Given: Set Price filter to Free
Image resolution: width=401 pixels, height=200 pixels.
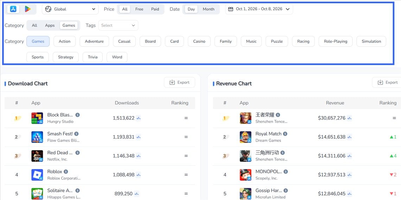Looking at the screenshot, I should (139, 9).
